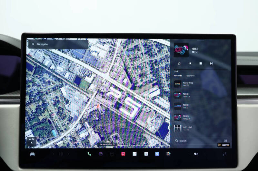Favorite the 90.1 FM station star
Screen dimensions: 258x171
[179, 64]
